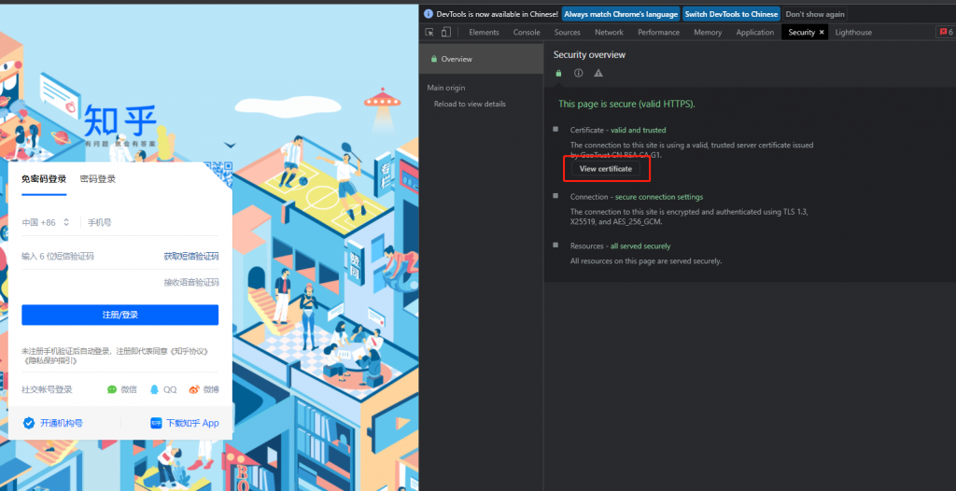This screenshot has height=491, width=956.
Task: Click the lock icon beside Overview
Action: 433,59
